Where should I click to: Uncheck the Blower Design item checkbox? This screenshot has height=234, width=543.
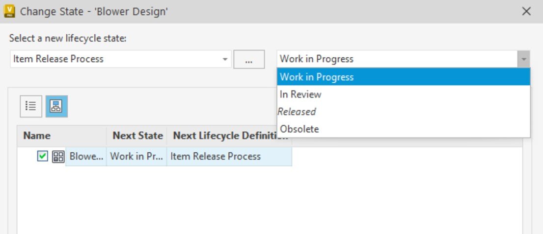coord(42,156)
